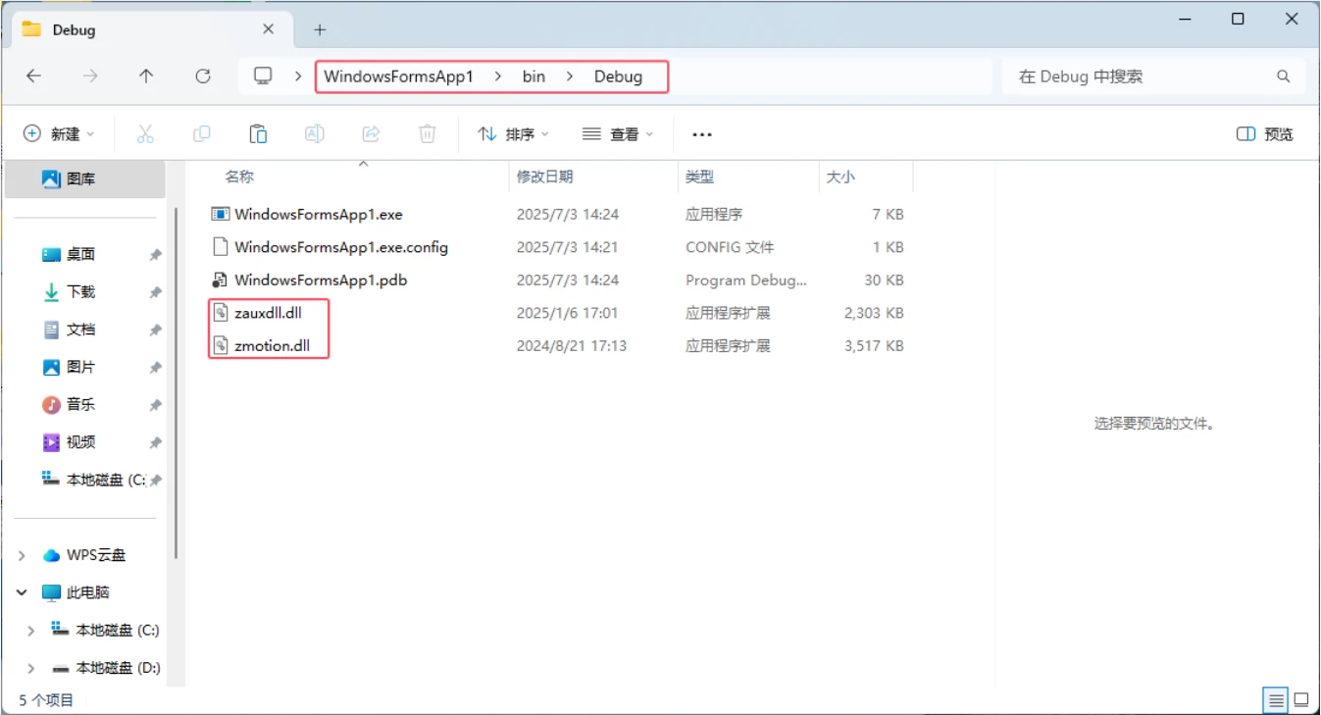The width and height of the screenshot is (1321, 715).
Task: Expand 此电脑 in the sidebar
Action: click(22, 592)
